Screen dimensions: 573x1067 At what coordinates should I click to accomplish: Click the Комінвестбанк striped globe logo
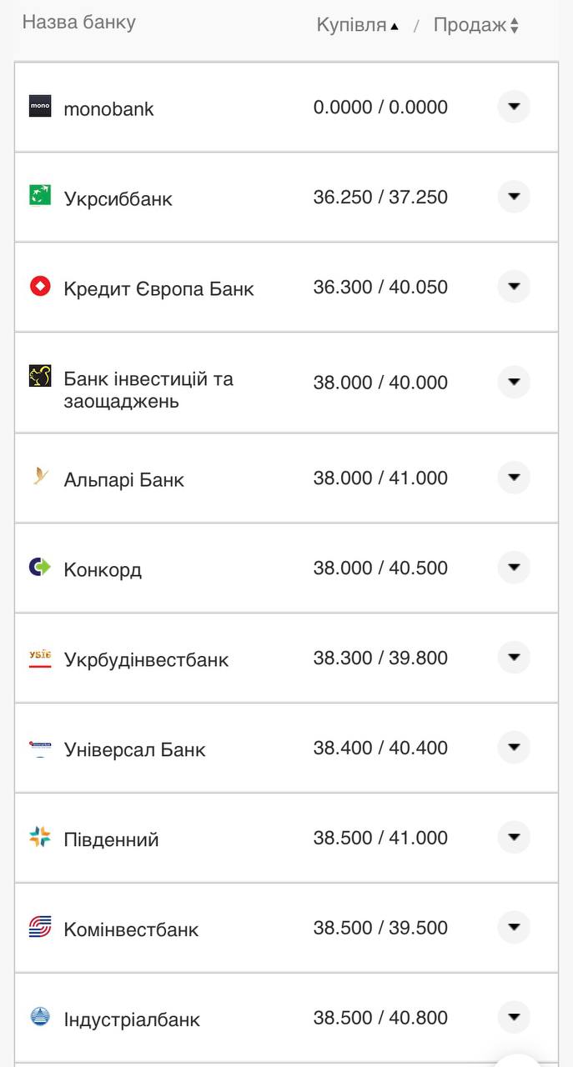pos(41,927)
